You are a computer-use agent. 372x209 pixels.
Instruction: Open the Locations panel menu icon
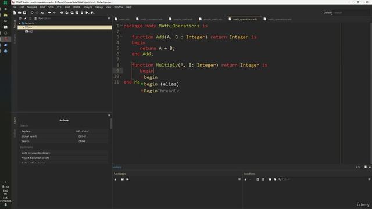coord(369,179)
